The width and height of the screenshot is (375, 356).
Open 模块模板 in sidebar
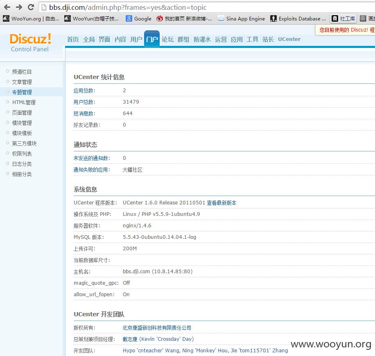tap(22, 133)
